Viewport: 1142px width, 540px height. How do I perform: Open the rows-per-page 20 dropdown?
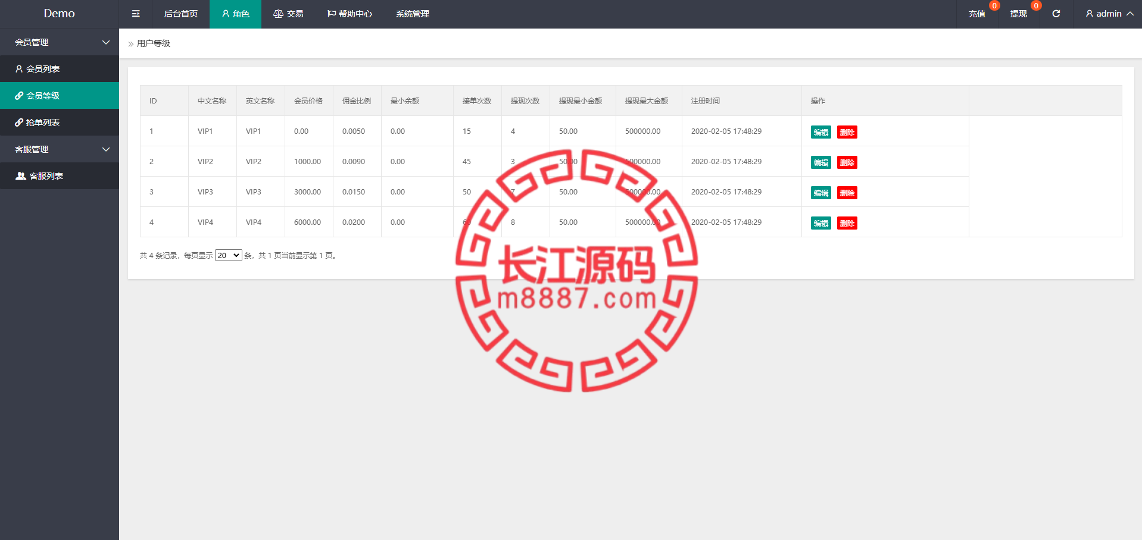coord(229,255)
